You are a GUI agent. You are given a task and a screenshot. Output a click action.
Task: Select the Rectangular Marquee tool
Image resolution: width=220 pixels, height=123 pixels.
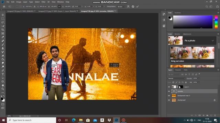click(3, 18)
